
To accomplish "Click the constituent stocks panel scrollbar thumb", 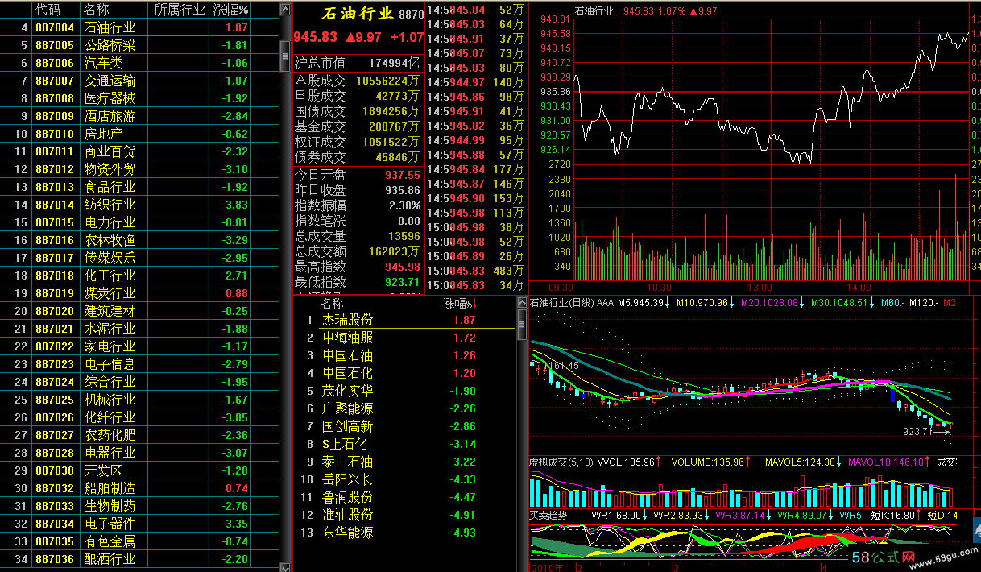I will click(520, 323).
